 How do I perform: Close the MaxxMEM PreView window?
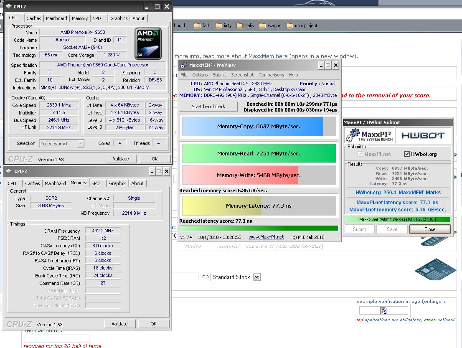pos(335,65)
